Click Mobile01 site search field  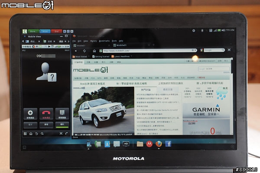click(214, 69)
